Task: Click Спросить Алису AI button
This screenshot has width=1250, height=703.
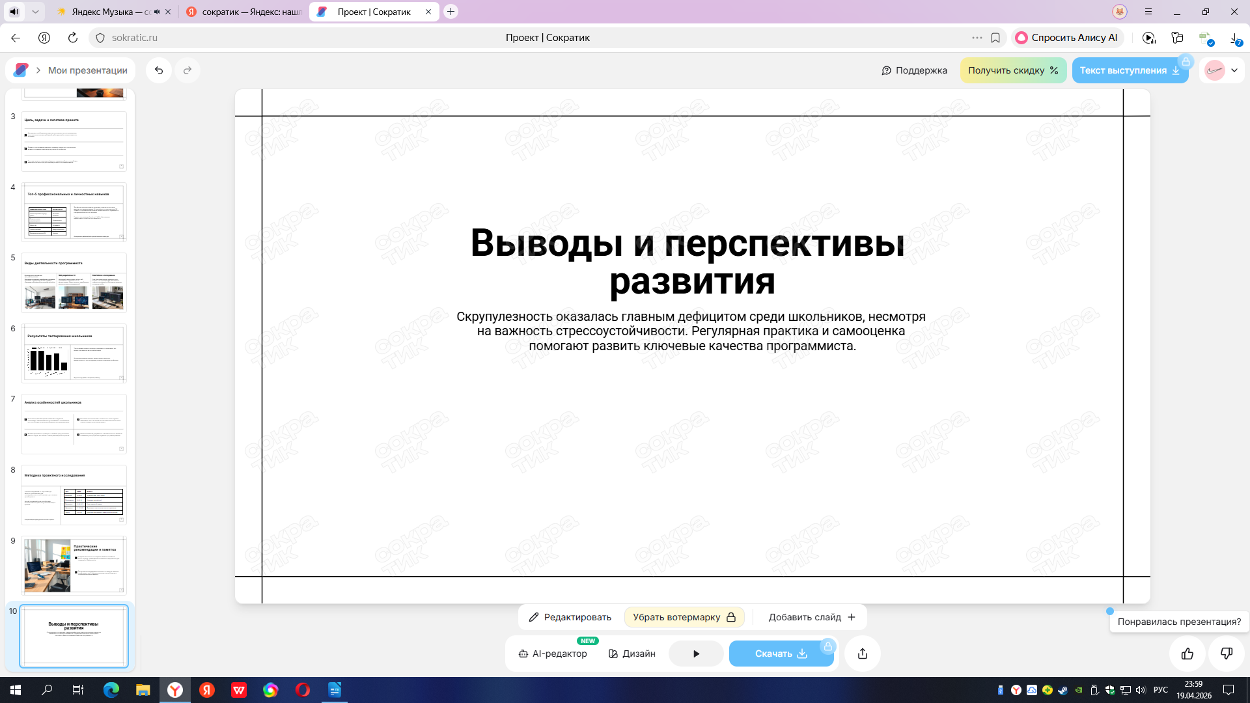Action: 1068,38
